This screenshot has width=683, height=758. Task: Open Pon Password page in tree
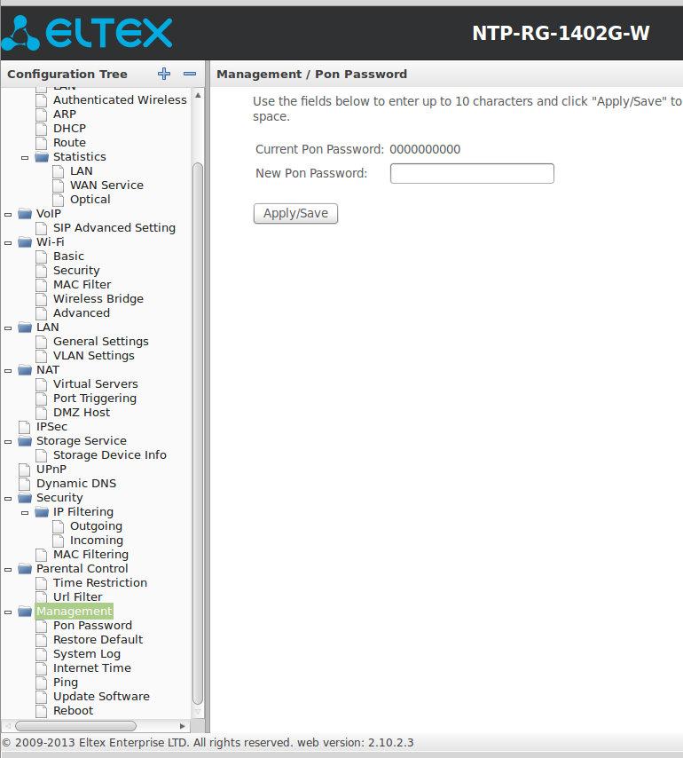[92, 626]
